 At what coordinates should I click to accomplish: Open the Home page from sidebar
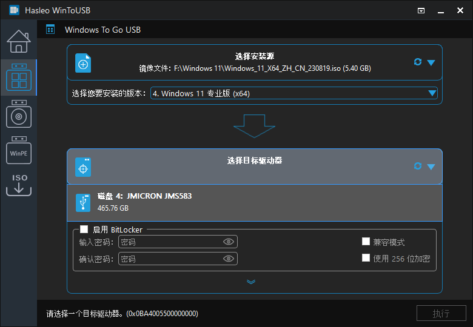tap(19, 41)
